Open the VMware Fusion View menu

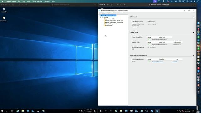click(x=29, y=1)
